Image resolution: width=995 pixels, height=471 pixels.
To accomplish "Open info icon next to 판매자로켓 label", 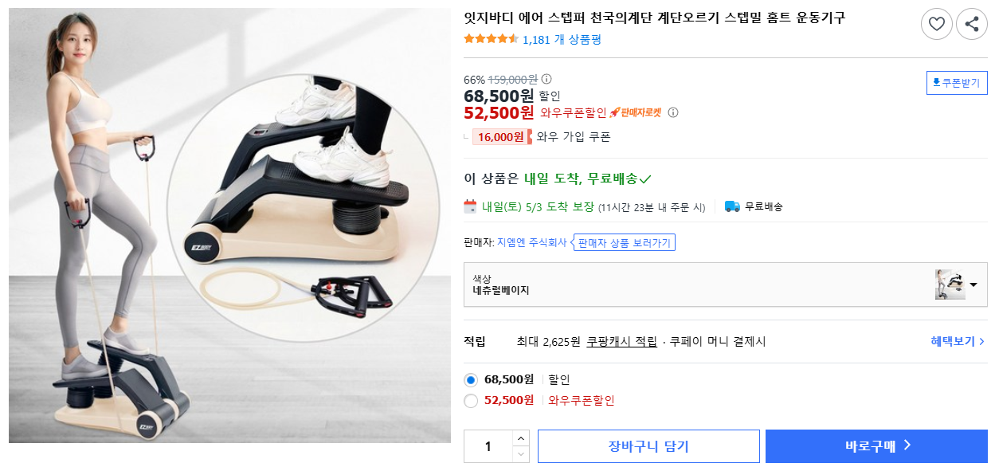I will [673, 112].
